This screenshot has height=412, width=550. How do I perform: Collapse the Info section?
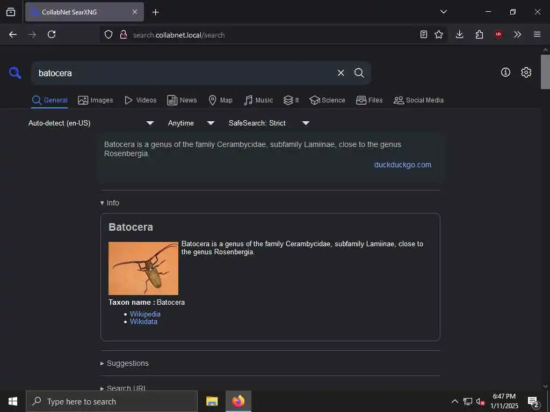[x=110, y=203]
